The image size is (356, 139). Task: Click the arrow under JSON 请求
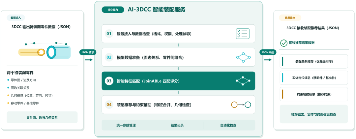[x=89, y=60]
